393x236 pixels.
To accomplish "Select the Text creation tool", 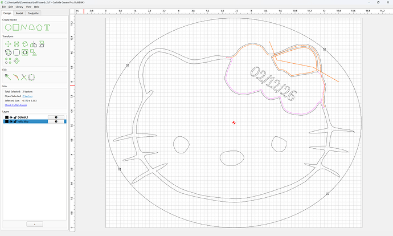I will tap(47, 27).
